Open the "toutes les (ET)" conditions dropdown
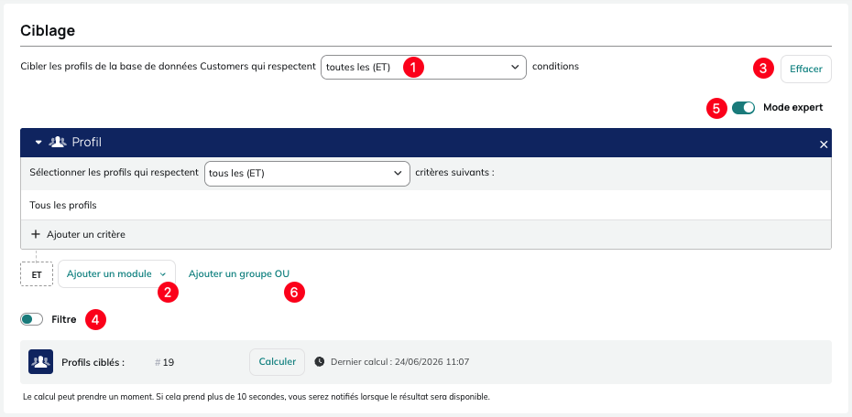852x417 pixels. click(x=423, y=68)
